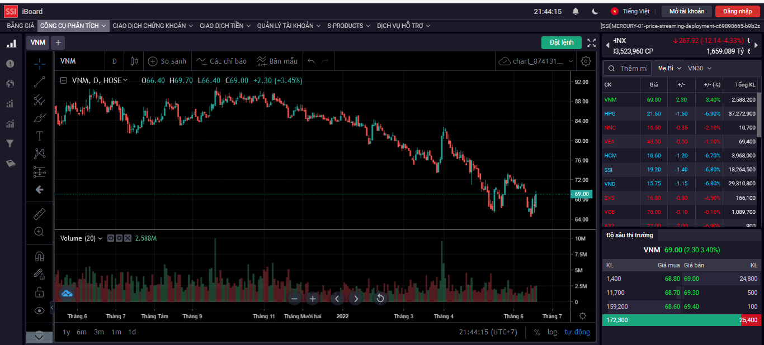Open candlestick chart style selector
Viewport: 764px width, 345px height.
click(x=134, y=61)
